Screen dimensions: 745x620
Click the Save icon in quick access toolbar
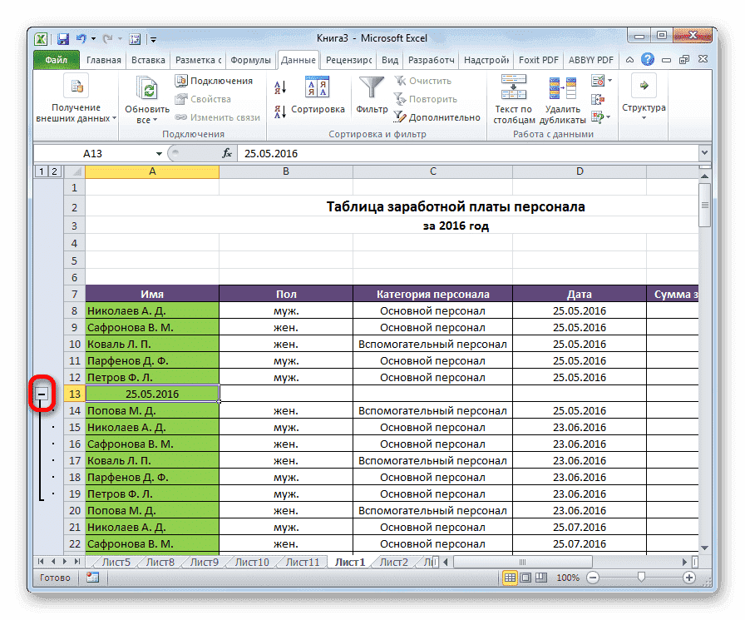pyautogui.click(x=62, y=38)
